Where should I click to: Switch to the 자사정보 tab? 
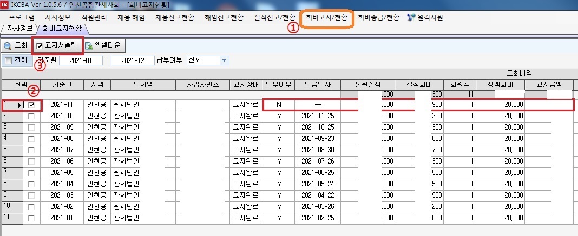click(18, 28)
